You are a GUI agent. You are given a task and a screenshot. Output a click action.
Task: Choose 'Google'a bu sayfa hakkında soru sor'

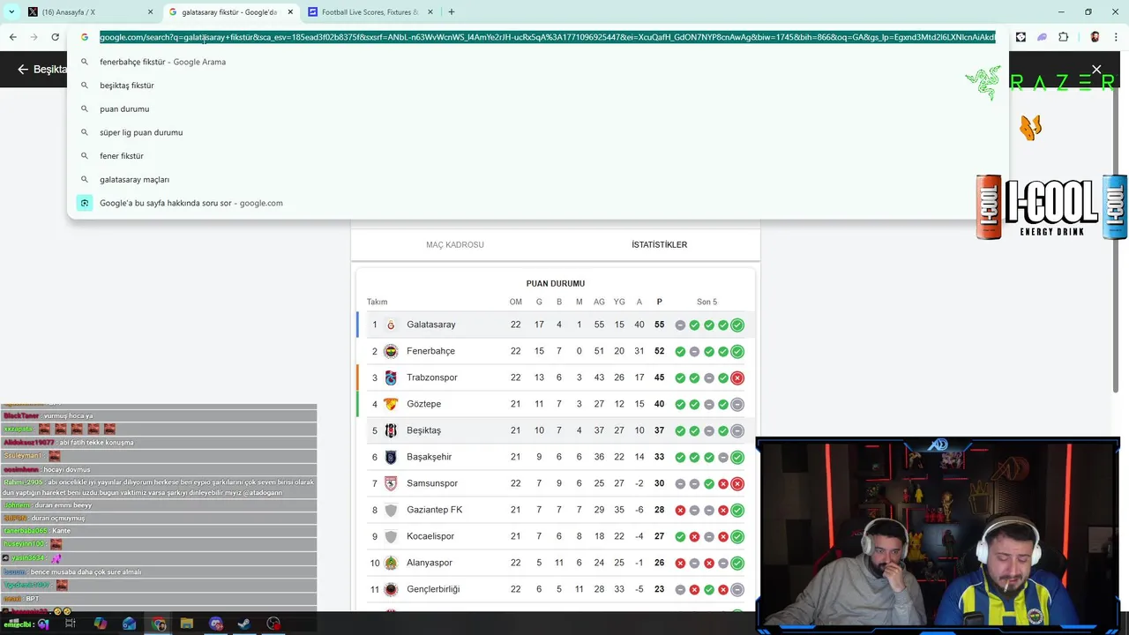(538, 203)
